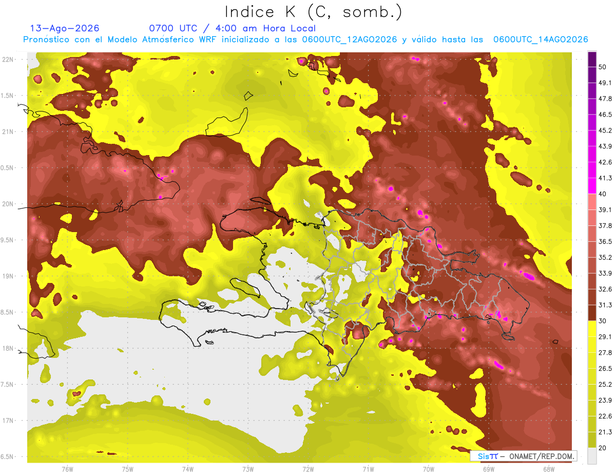This screenshot has width=616, height=476.
Task: Click the colorbar value '33.9'
Action: (x=605, y=273)
